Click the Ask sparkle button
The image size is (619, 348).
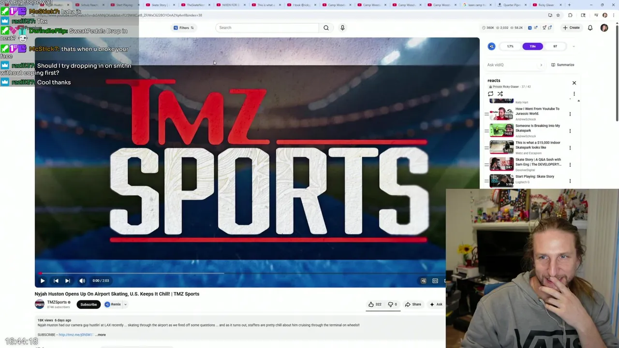(x=436, y=304)
